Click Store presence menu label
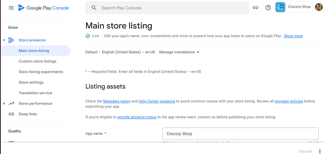The width and height of the screenshot is (325, 154). 32,40
